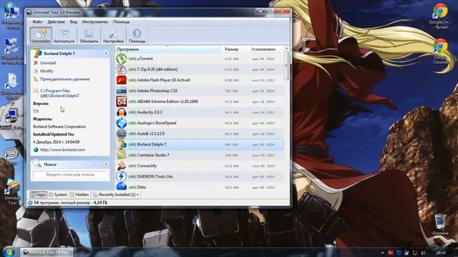Sort by the Размер column header
This screenshot has height=257, width=458.
point(231,49)
